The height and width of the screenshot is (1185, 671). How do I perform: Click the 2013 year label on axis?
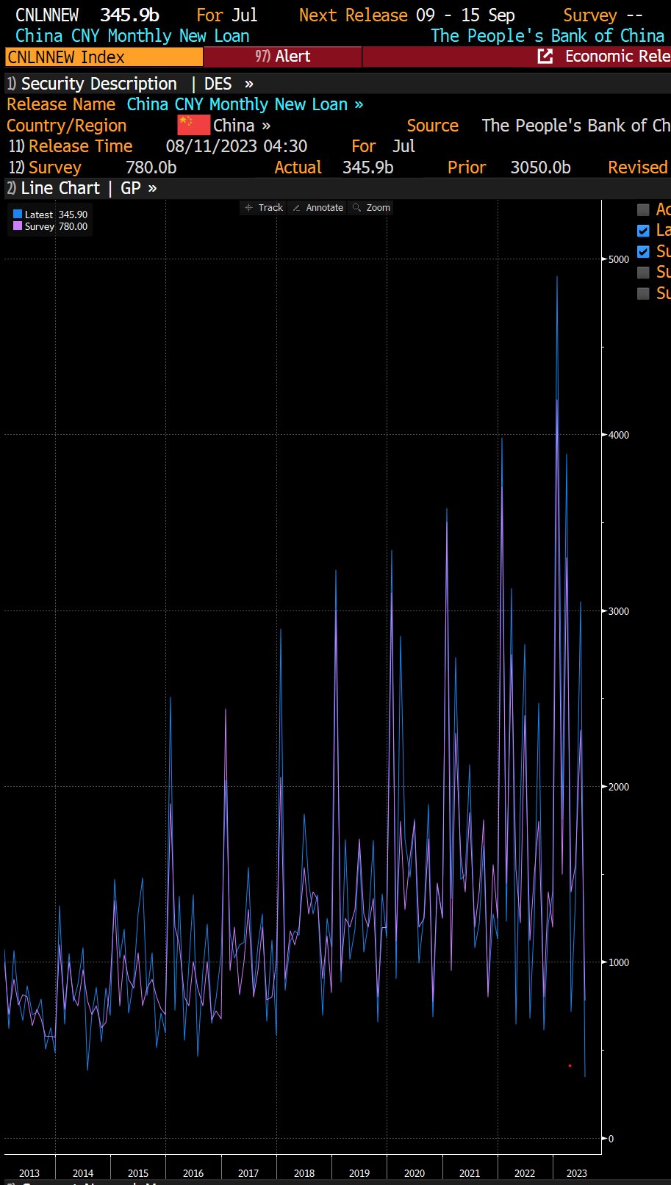(29, 1173)
